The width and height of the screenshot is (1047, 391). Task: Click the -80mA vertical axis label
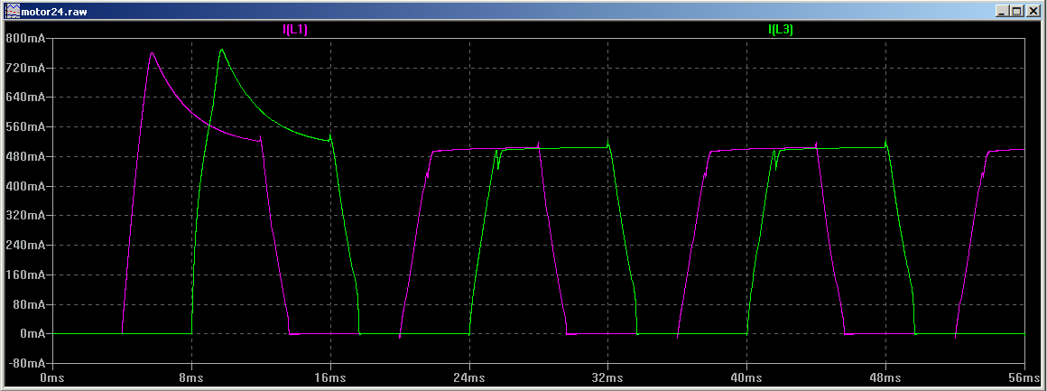click(x=29, y=364)
